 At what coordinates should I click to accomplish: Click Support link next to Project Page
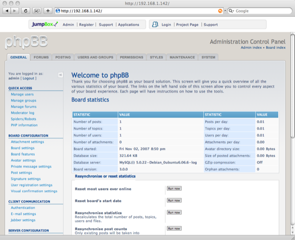(x=211, y=24)
